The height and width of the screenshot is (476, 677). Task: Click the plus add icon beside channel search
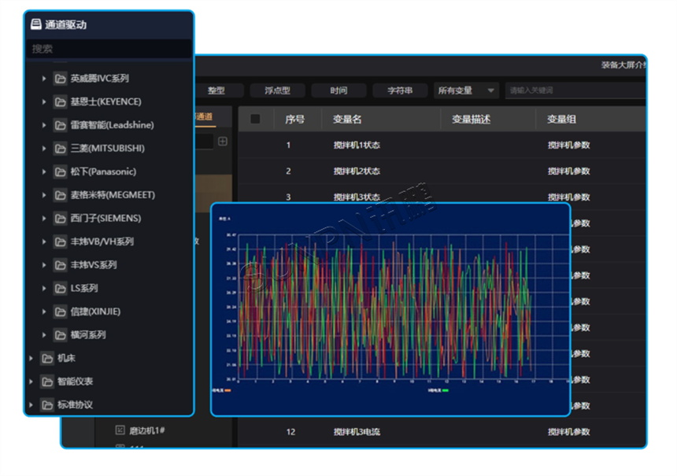(223, 142)
